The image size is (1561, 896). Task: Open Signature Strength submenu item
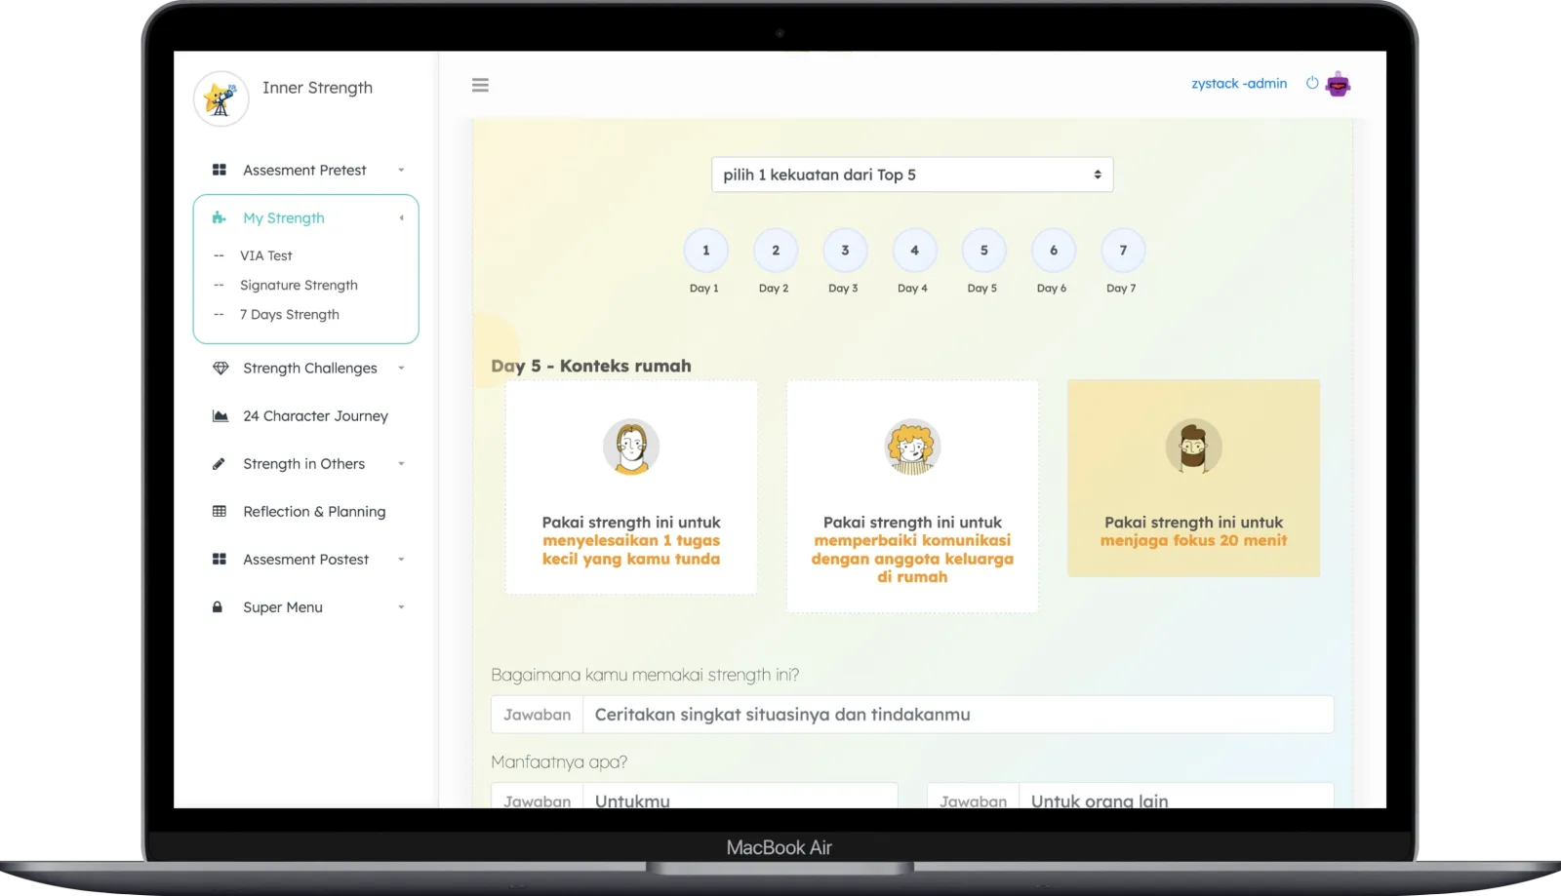tap(299, 285)
